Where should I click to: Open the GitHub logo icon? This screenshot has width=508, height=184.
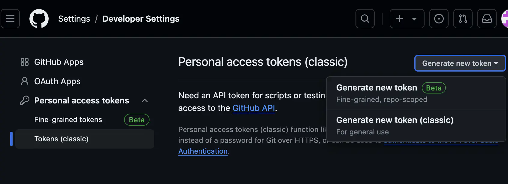(x=39, y=18)
